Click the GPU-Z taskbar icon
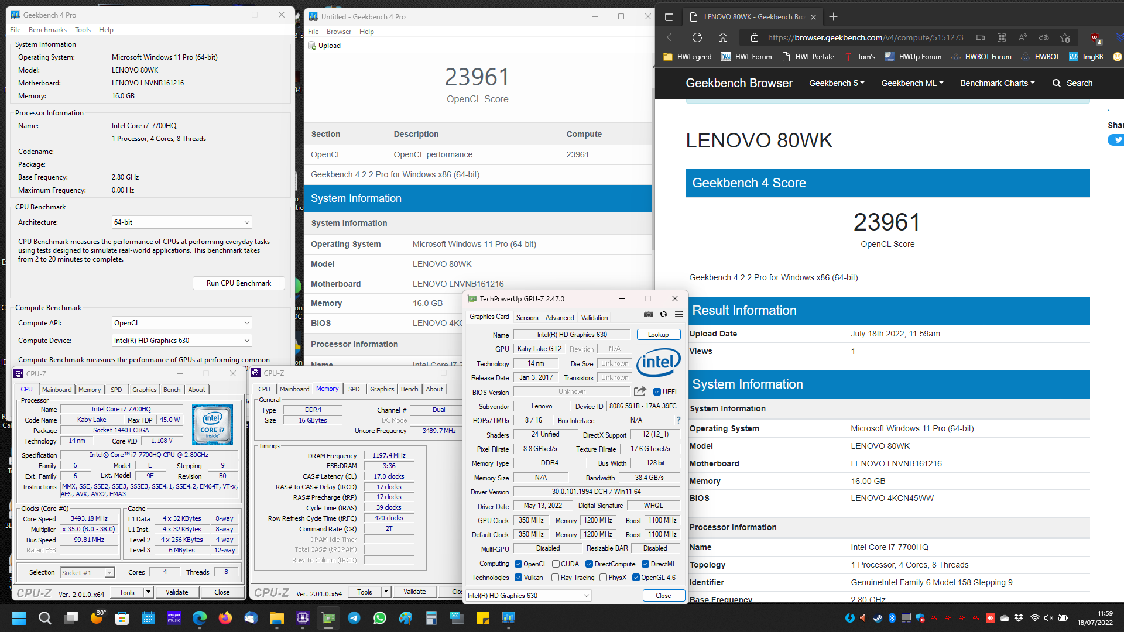Image resolution: width=1124 pixels, height=632 pixels. click(x=328, y=618)
